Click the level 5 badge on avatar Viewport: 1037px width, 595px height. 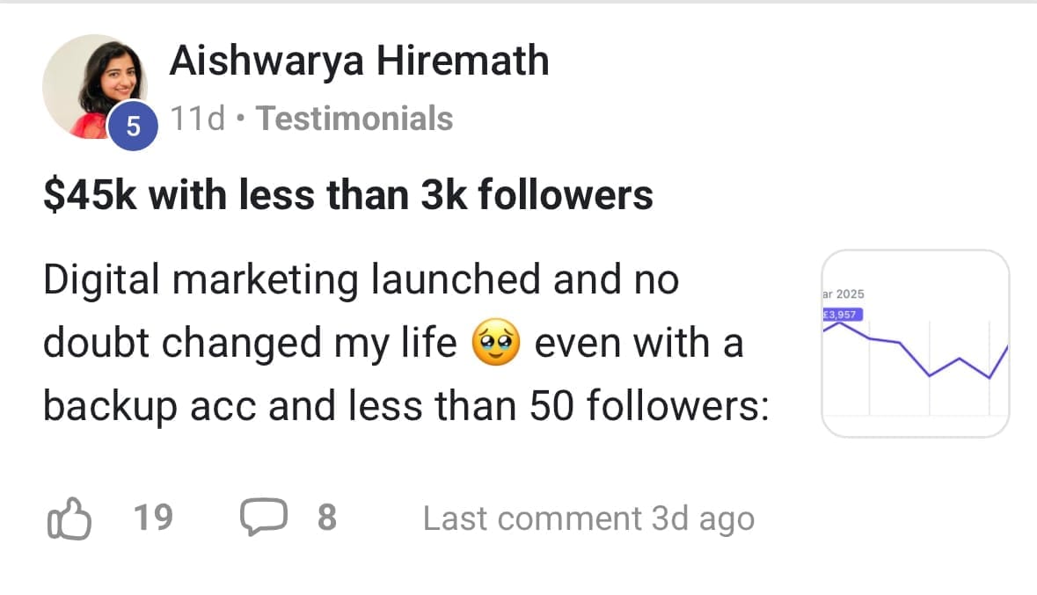pyautogui.click(x=132, y=127)
